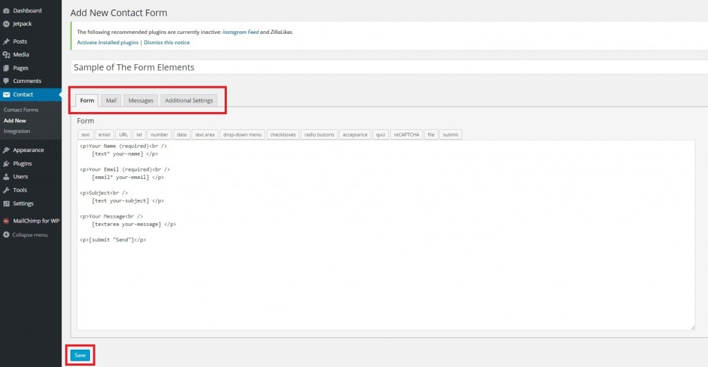Switch to the Mail tab
Viewport: 708px width, 367px height.
pos(111,101)
